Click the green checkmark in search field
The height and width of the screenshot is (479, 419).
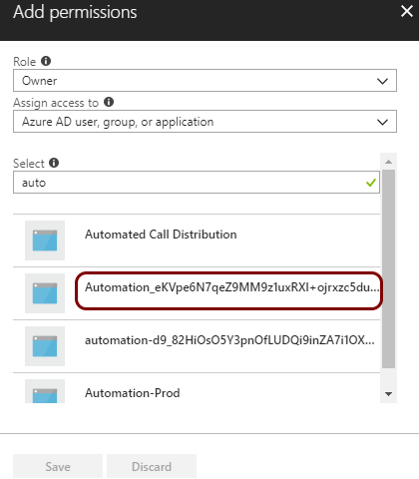tap(371, 183)
